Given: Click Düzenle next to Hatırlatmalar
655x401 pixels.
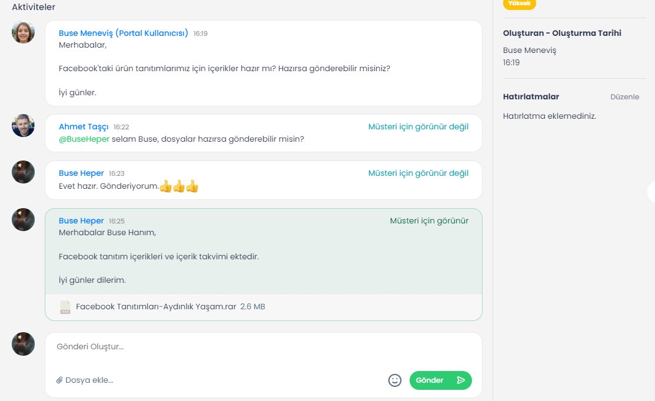Looking at the screenshot, I should 624,97.
